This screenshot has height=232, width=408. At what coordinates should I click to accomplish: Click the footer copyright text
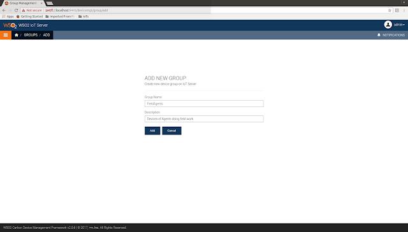tap(64, 228)
